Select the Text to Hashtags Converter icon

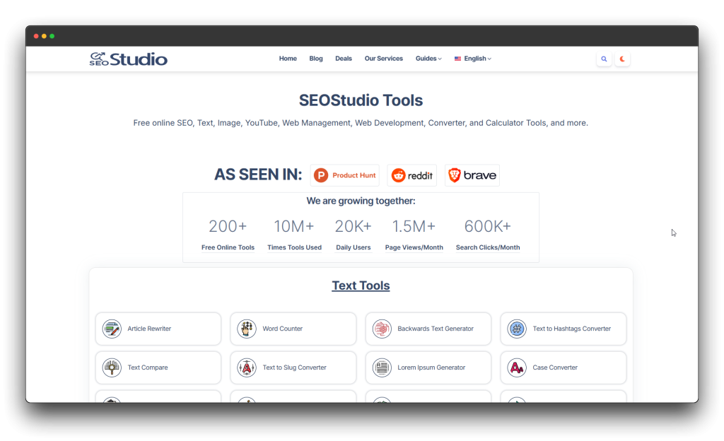coord(517,329)
